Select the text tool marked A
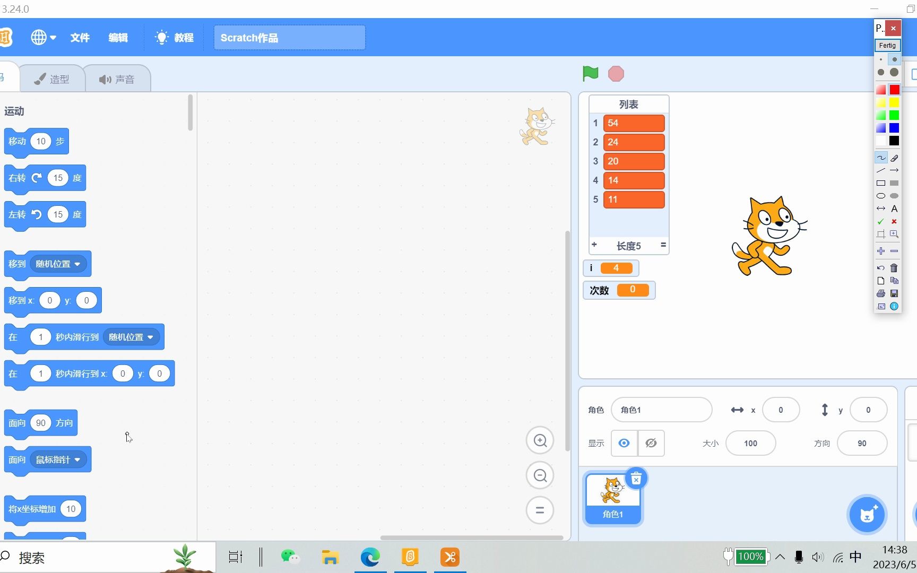The image size is (917, 573). (895, 208)
